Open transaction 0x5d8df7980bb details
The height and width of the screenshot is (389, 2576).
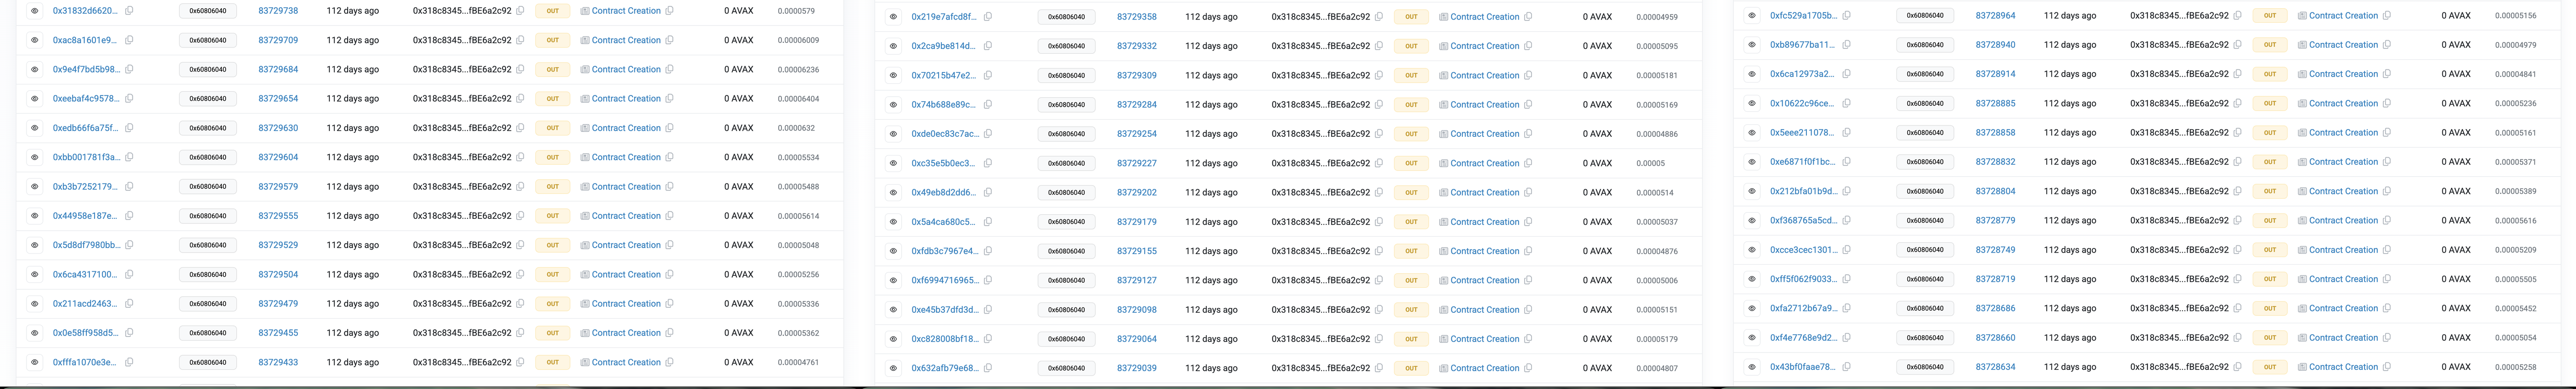86,245
